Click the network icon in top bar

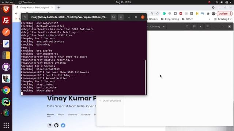pyautogui.click(x=217, y=2)
